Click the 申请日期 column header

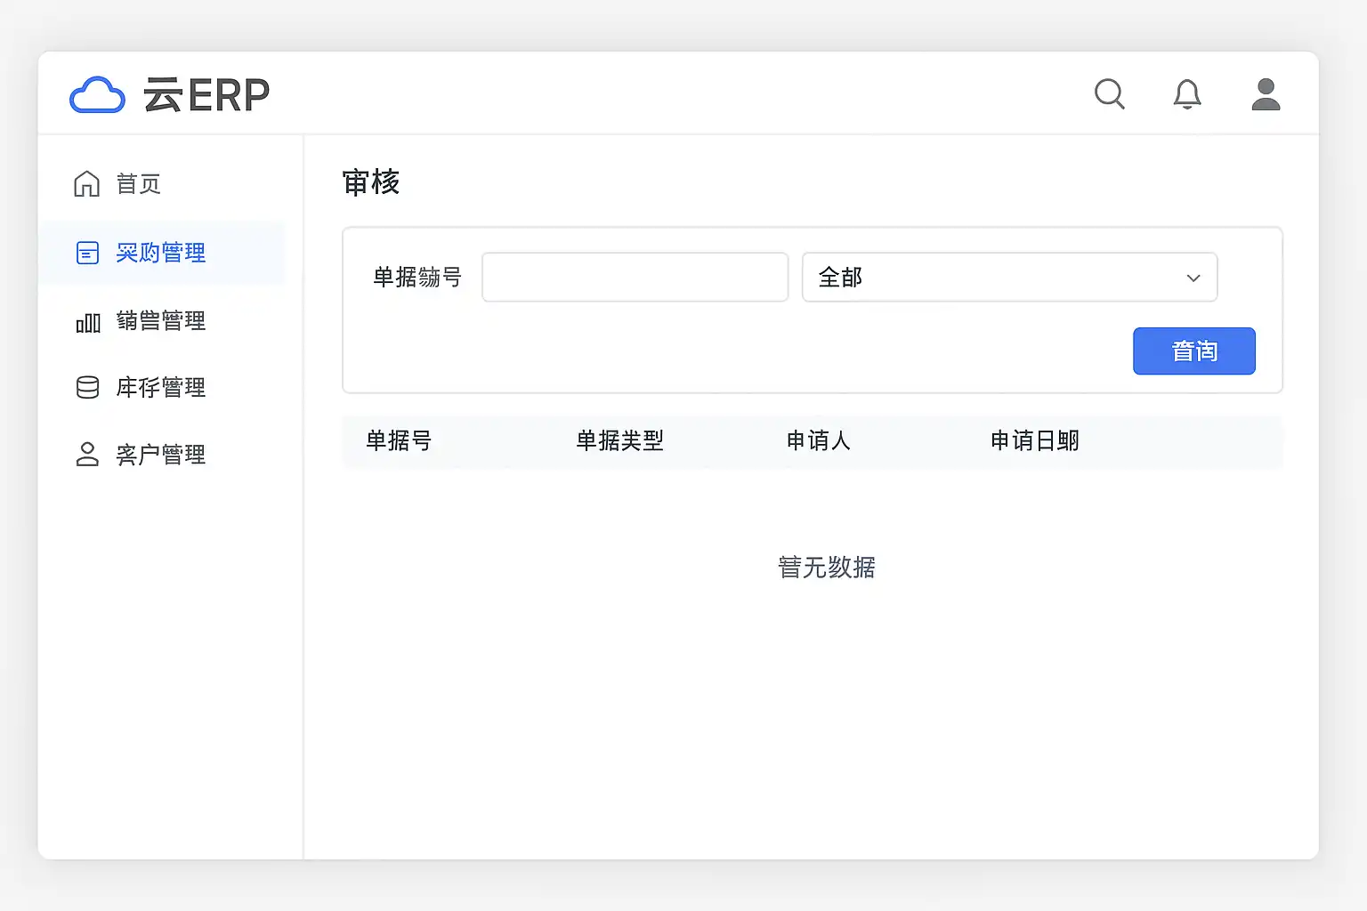pos(1035,440)
